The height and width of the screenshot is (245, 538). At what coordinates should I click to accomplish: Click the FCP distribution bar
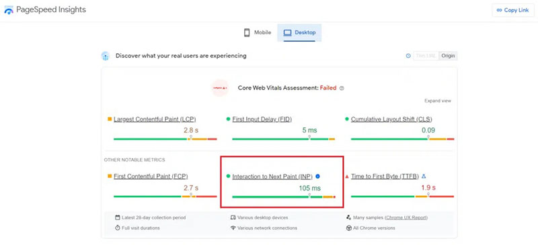165,197
